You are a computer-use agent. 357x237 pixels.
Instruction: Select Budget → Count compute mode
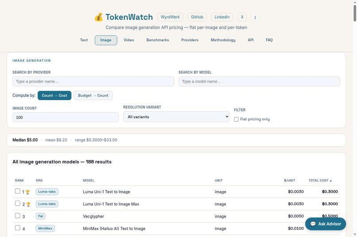[x=93, y=95]
